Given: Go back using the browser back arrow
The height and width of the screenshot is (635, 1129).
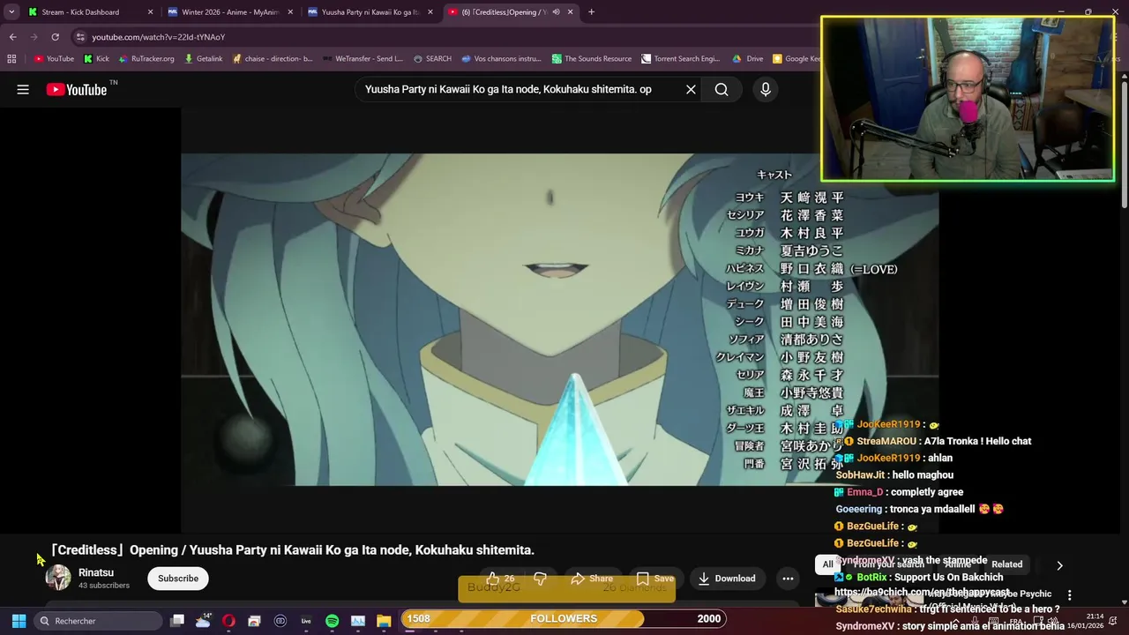Looking at the screenshot, I should tap(12, 37).
